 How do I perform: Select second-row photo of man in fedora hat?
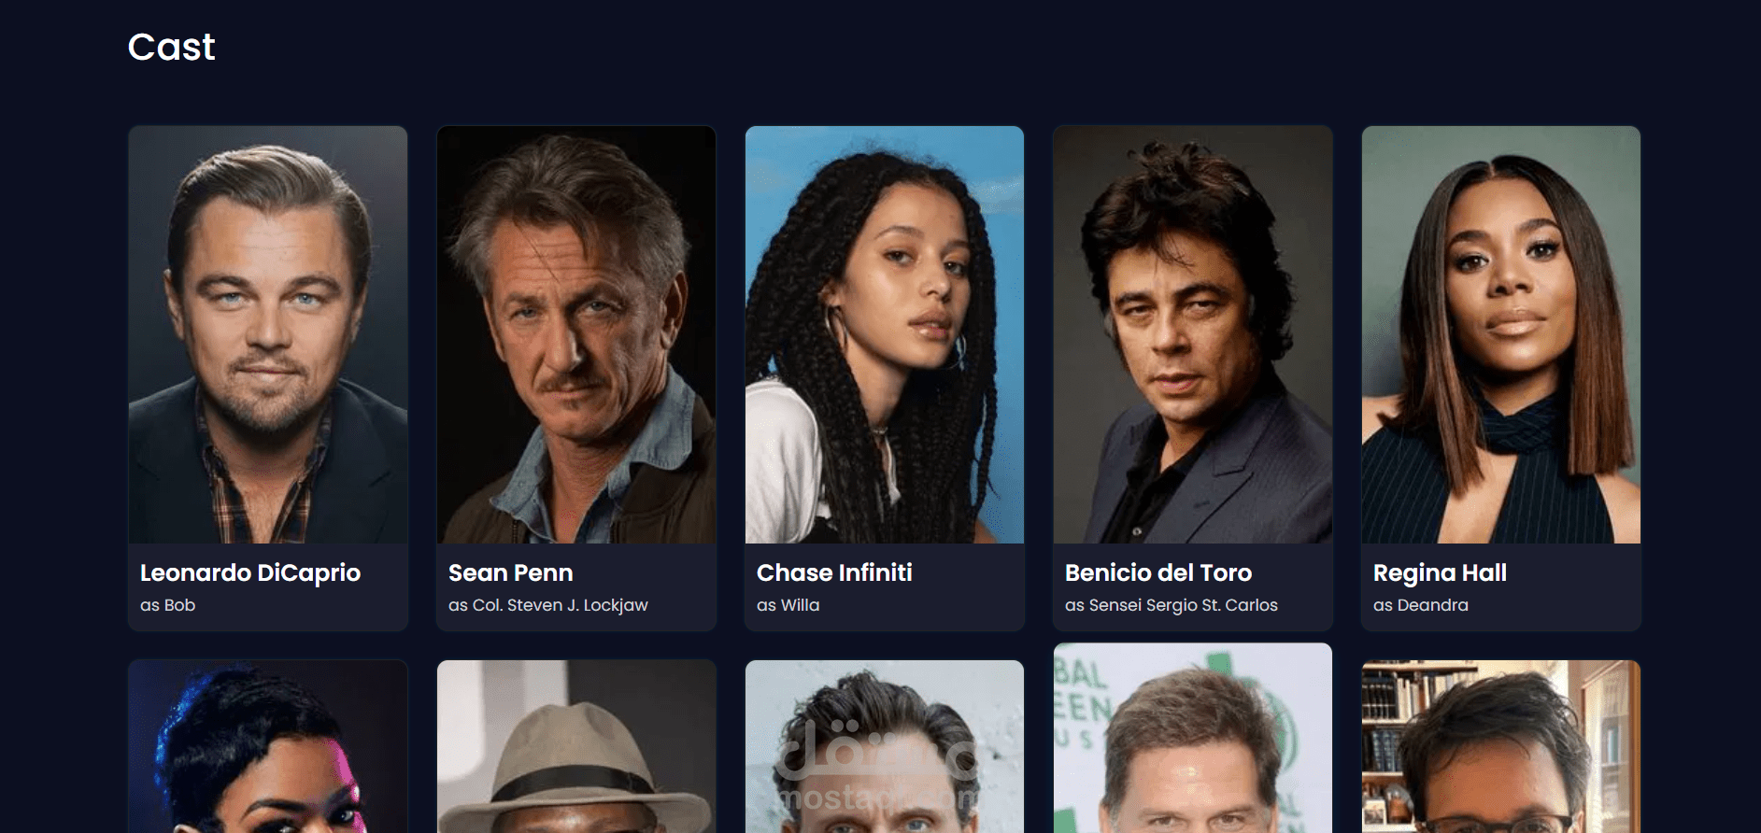(576, 746)
